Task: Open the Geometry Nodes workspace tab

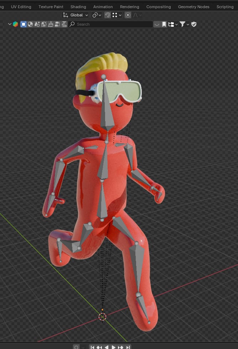Action: coord(193,7)
